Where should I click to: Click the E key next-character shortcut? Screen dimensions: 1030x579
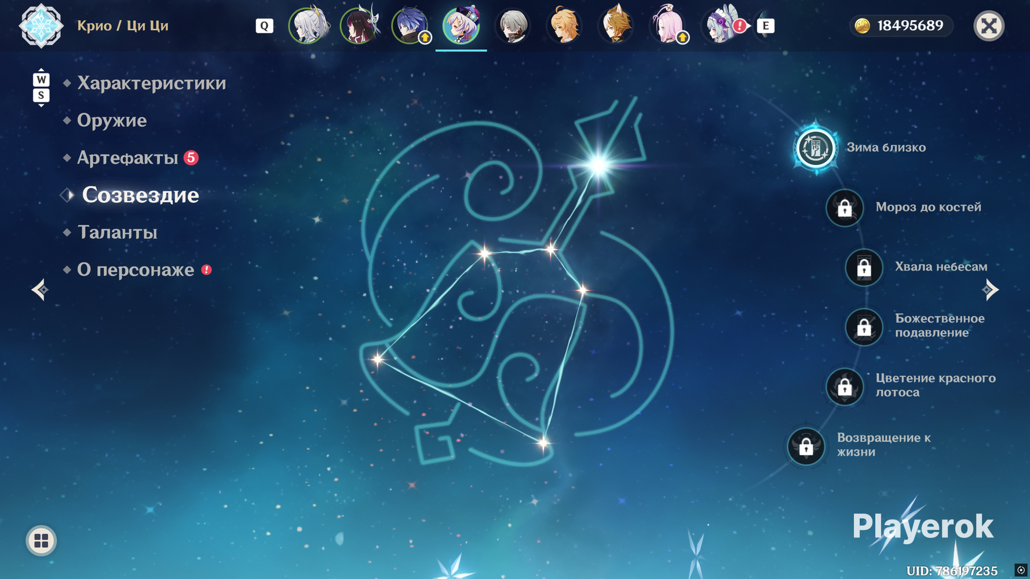766,26
